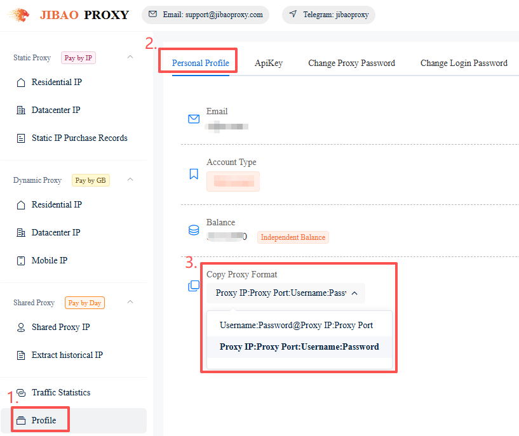Open the Copy Proxy Format dropdown
Image resolution: width=519 pixels, height=436 pixels.
click(285, 293)
